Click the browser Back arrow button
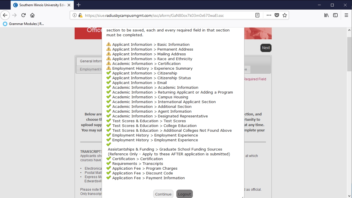Viewport: 352px width, 198px height. (x=5, y=15)
